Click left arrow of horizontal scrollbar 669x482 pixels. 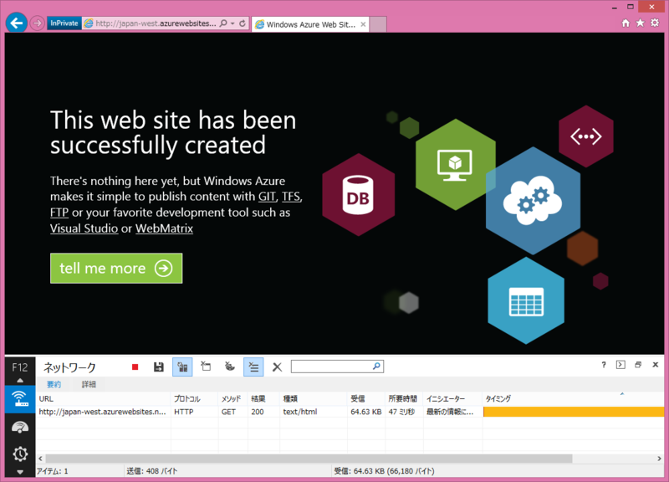40,459
